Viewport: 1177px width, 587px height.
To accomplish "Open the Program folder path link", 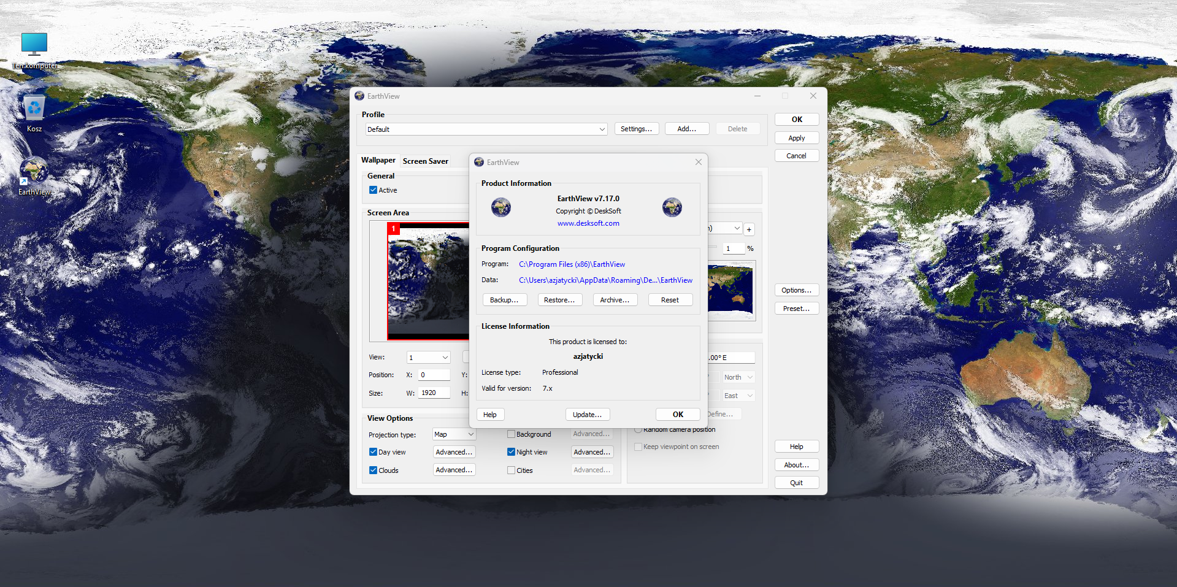I will (572, 264).
